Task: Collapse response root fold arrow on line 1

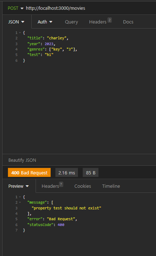Action: tap(20, 197)
